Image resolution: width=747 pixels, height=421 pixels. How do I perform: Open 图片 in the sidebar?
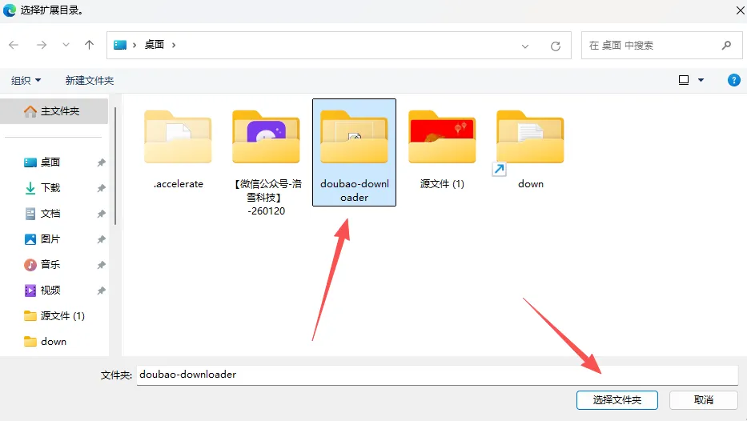[x=50, y=239]
